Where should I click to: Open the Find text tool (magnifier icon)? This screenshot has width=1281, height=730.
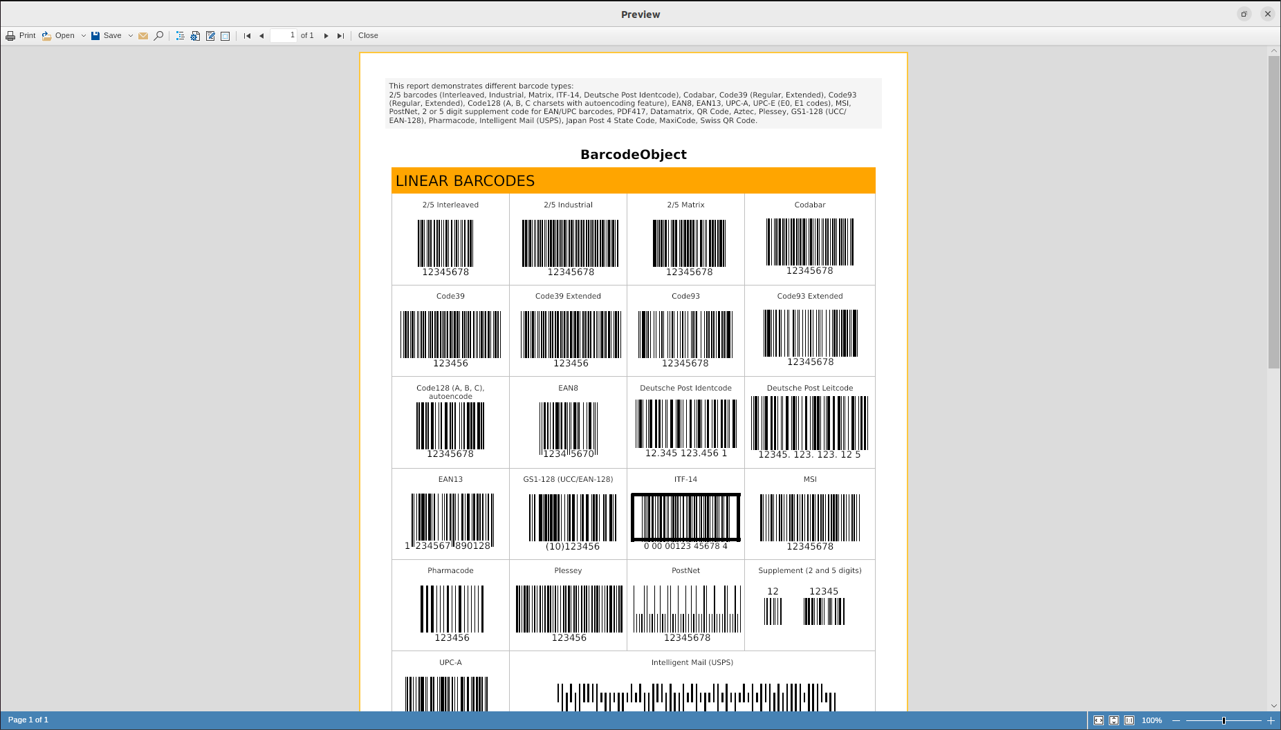158,35
